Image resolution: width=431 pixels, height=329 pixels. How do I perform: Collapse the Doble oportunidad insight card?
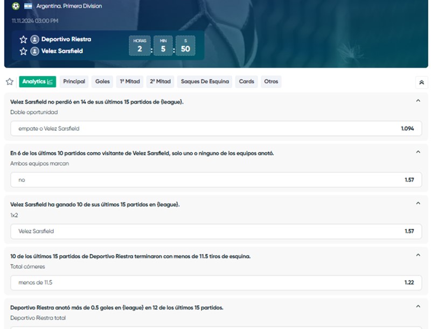click(418, 101)
